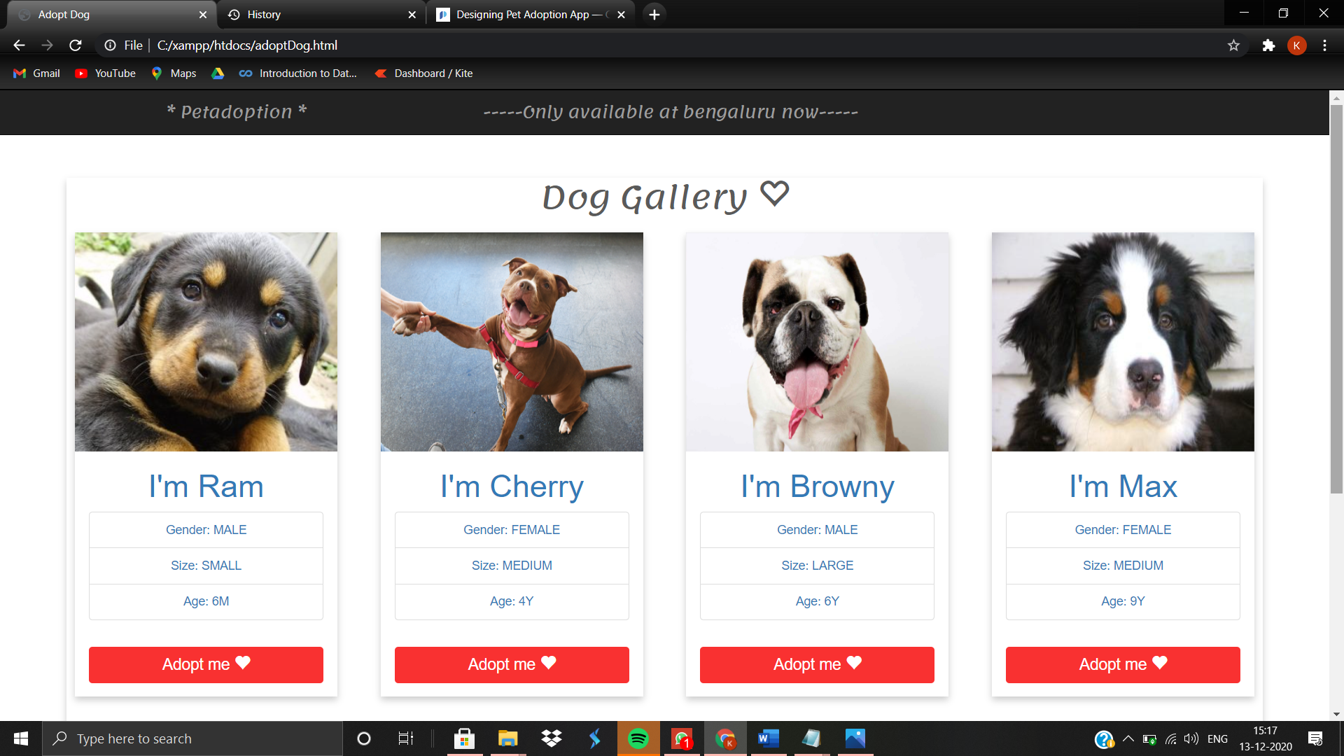Click Max's Age: 9Y row

[x=1123, y=601]
